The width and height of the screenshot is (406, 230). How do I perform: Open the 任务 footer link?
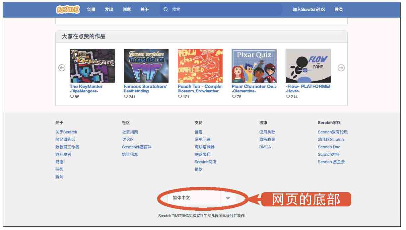[x=59, y=169]
